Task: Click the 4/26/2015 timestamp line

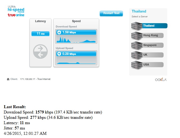Action: tap(25, 133)
